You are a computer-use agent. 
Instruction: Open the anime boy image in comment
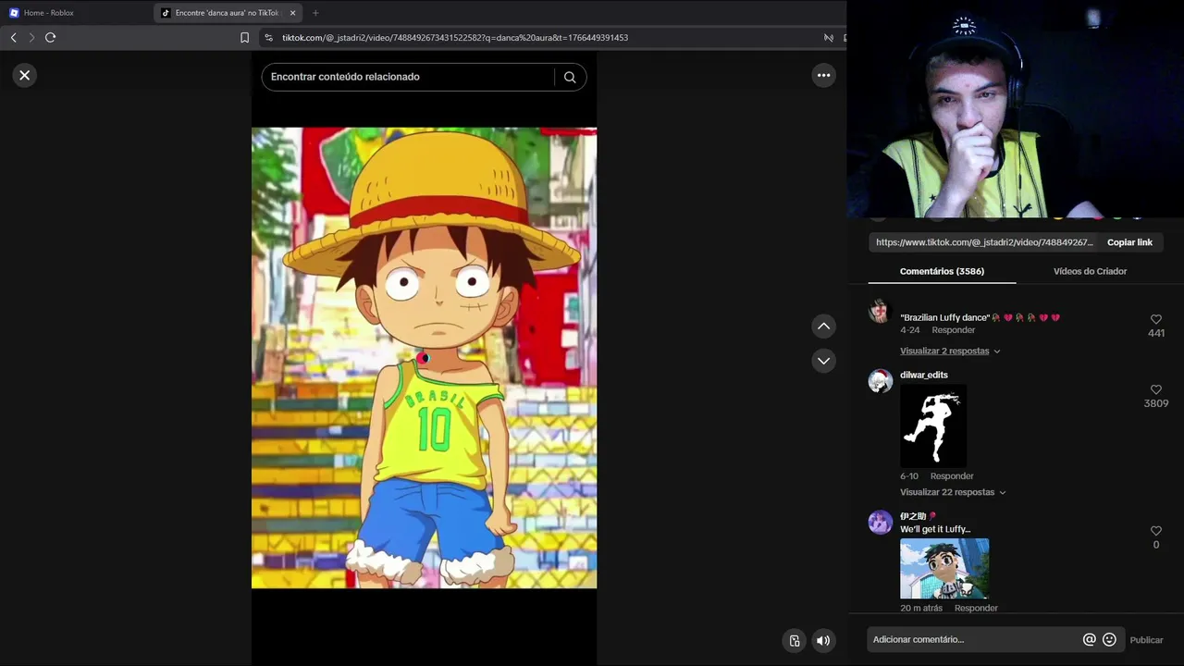[x=944, y=569]
